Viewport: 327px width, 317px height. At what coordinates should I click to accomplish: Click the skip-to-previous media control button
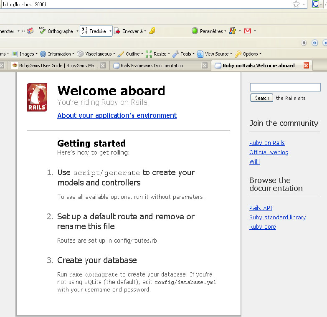click(x=304, y=43)
